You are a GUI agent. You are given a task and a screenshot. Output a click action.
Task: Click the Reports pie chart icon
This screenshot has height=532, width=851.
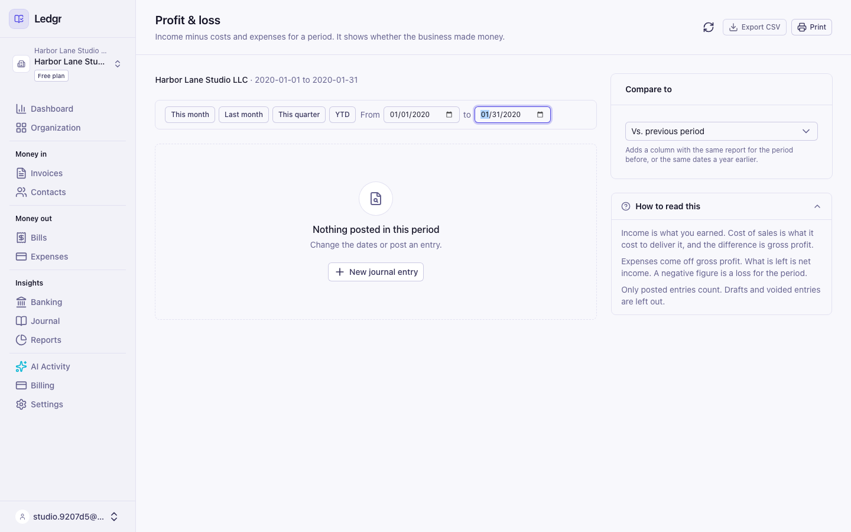(21, 340)
